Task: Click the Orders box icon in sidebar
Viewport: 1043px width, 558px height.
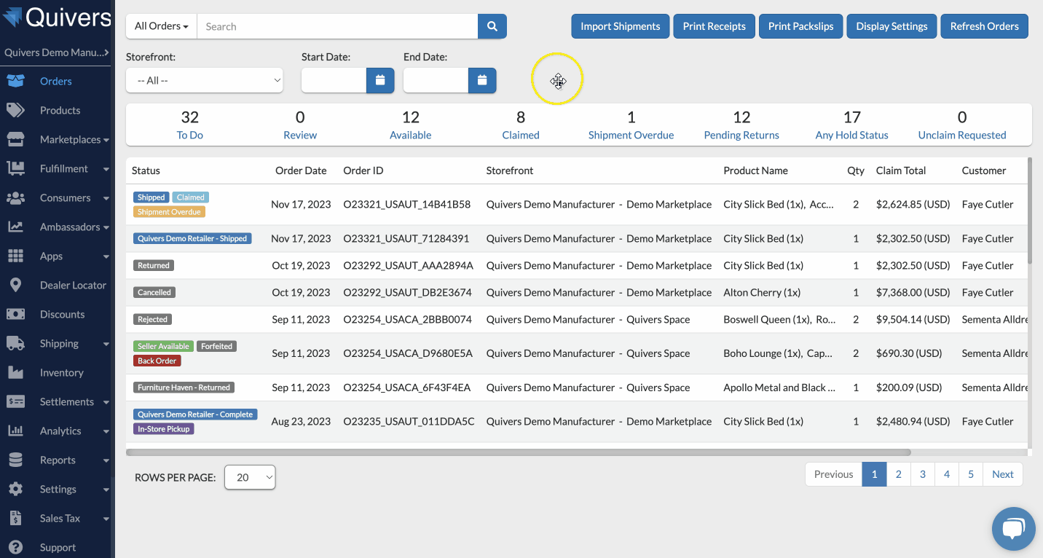Action: (15, 81)
